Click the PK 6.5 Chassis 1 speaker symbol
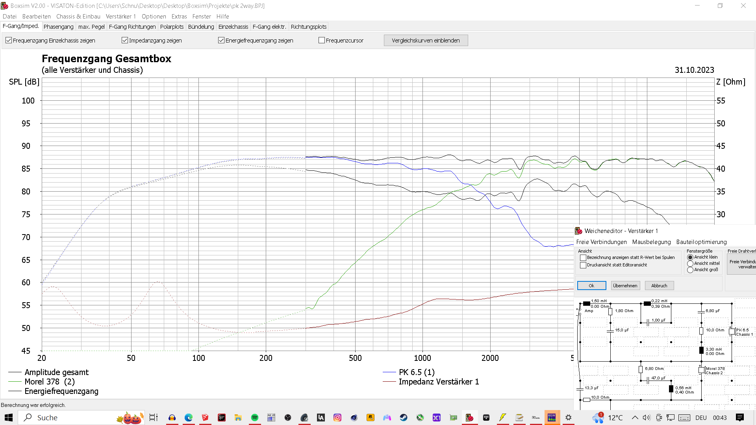The height and width of the screenshot is (425, 756). tap(732, 332)
